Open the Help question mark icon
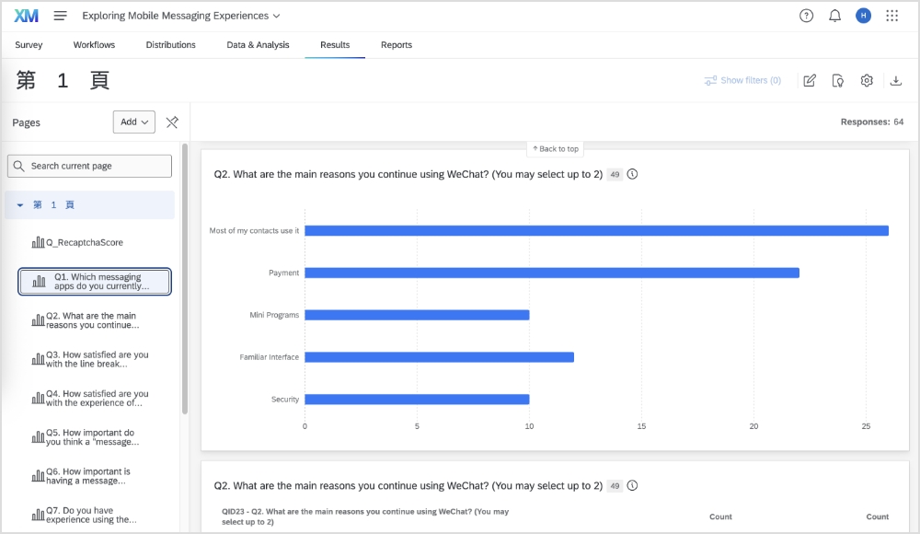The width and height of the screenshot is (920, 534). coord(806,16)
